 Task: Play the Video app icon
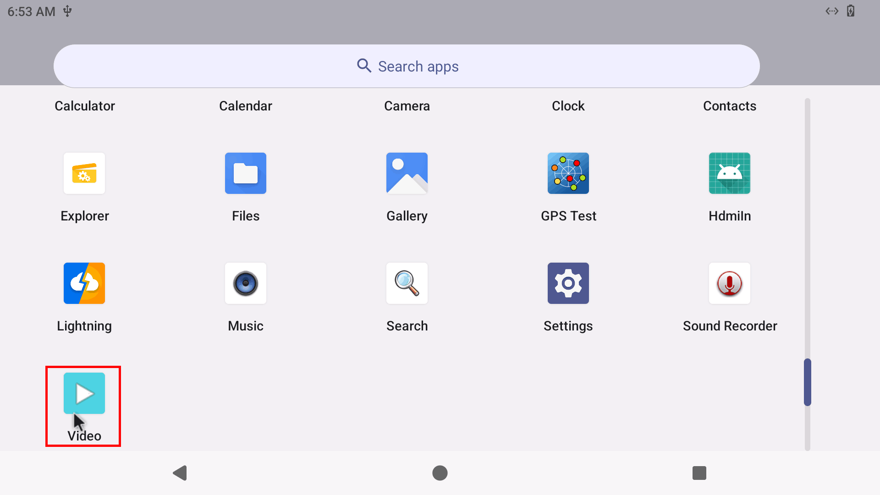tap(84, 393)
